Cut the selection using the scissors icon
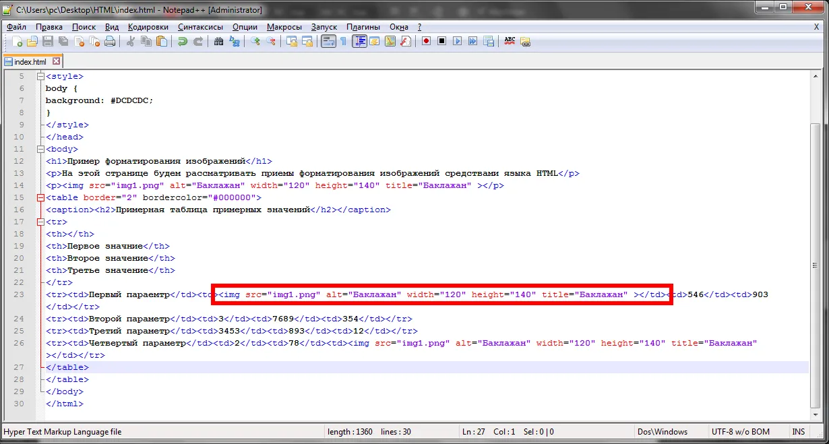The height and width of the screenshot is (444, 829). click(x=130, y=41)
